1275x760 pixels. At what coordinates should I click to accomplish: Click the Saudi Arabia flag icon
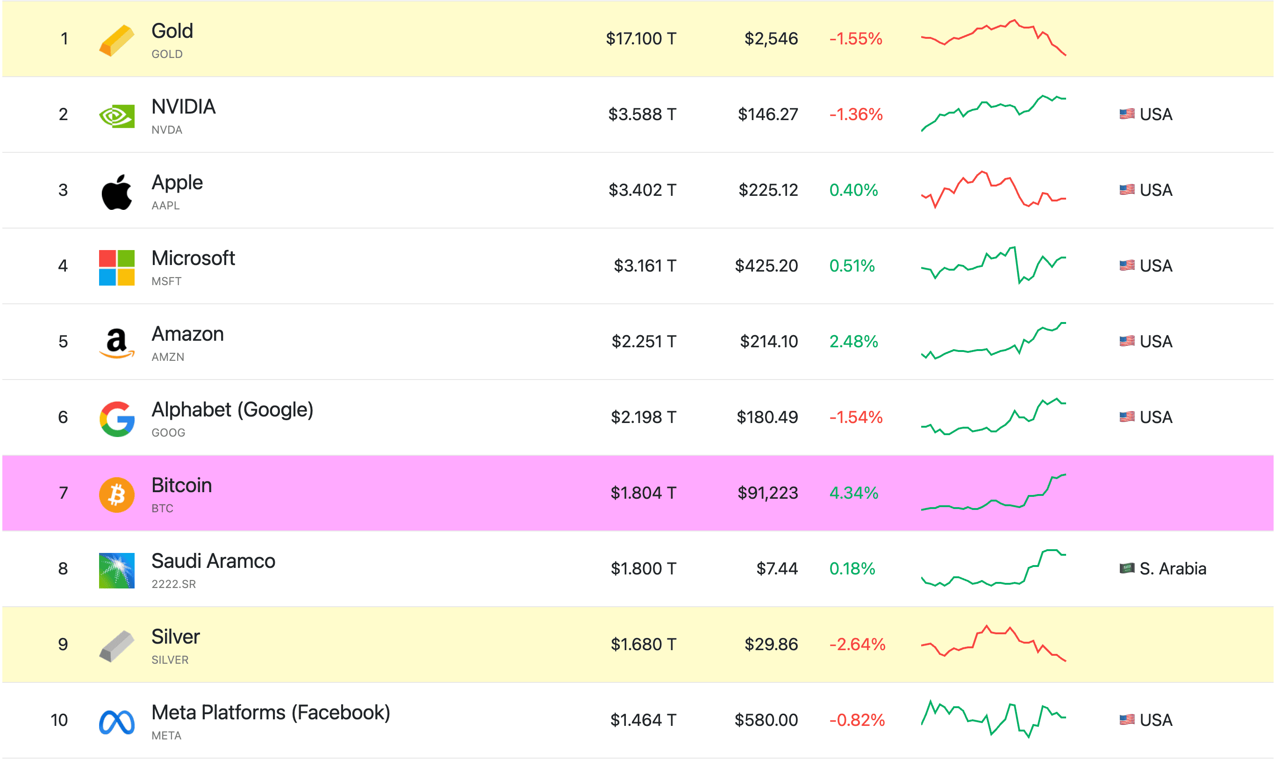(1127, 568)
